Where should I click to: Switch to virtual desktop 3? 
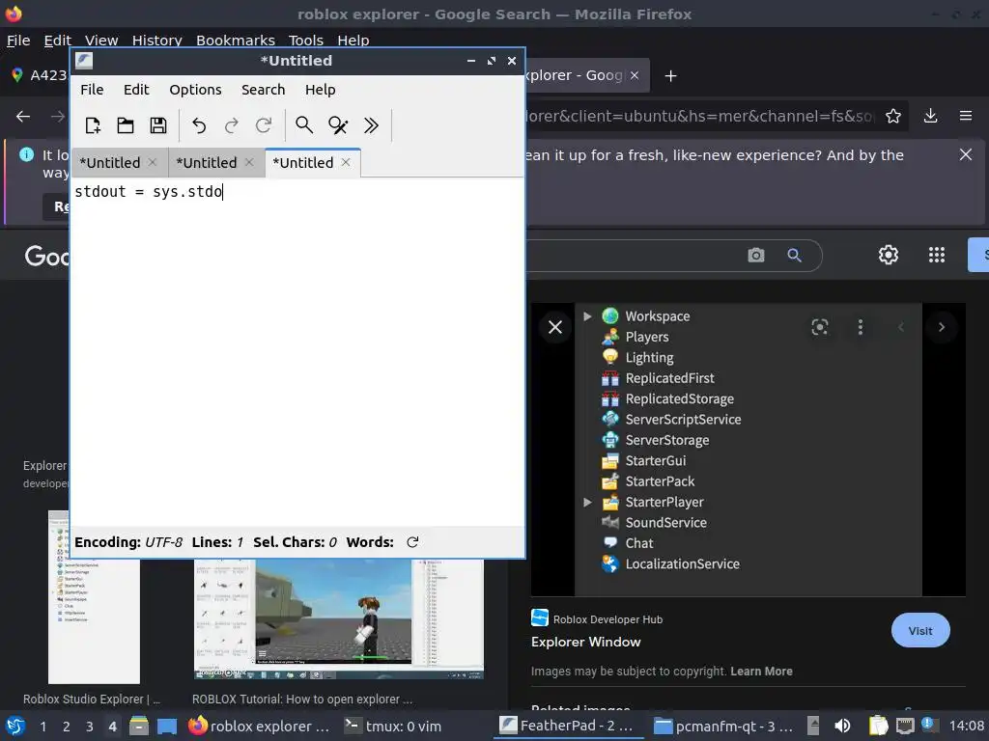[x=90, y=727]
